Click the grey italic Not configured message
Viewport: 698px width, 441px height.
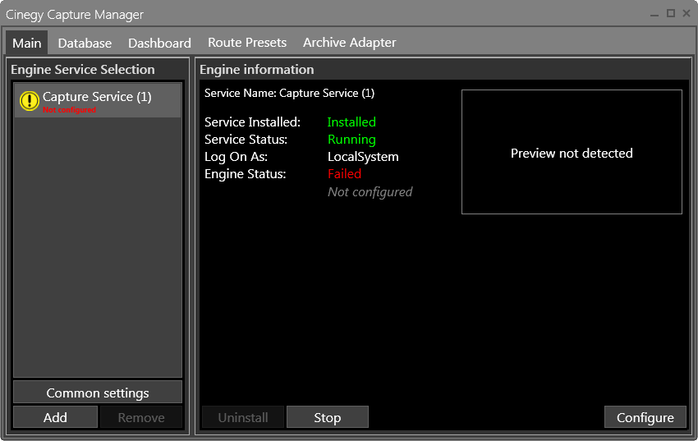click(x=370, y=192)
